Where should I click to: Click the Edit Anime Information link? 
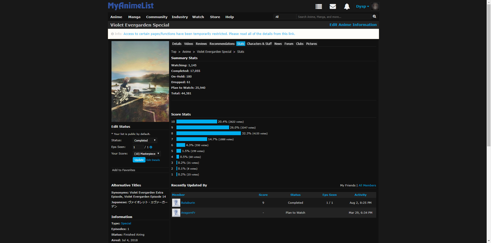click(353, 25)
